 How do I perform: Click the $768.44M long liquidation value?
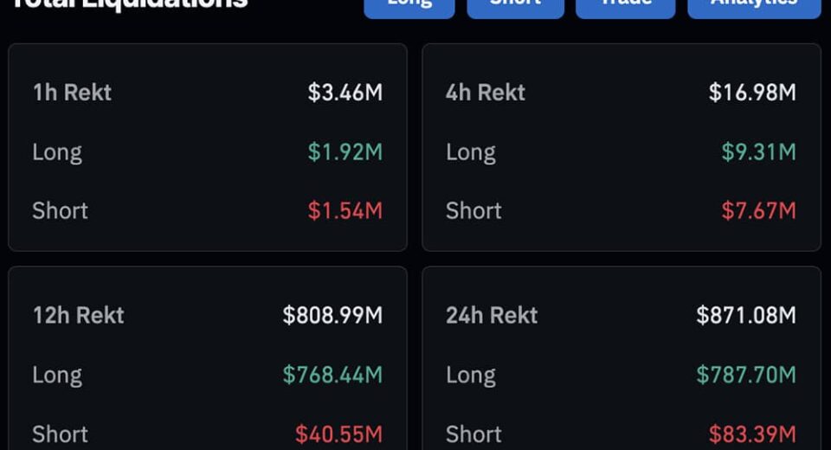tap(332, 375)
